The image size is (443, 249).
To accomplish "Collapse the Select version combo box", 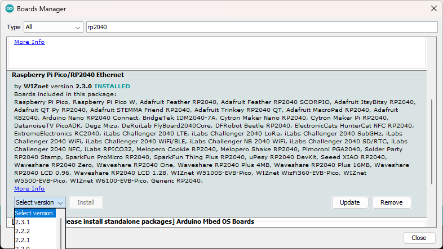I will (40, 202).
